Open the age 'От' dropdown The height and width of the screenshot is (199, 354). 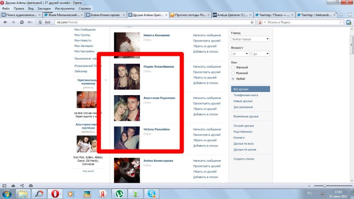(240, 54)
